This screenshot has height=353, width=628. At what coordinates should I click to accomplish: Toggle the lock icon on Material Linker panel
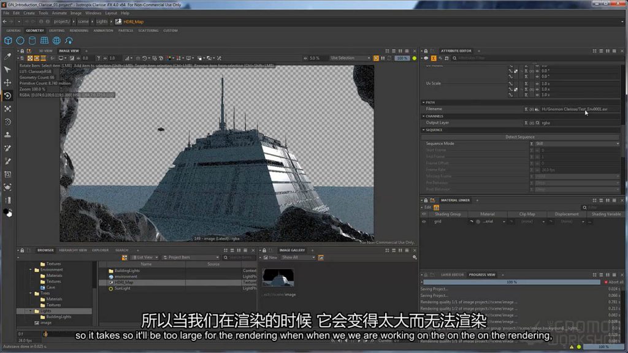426,200
